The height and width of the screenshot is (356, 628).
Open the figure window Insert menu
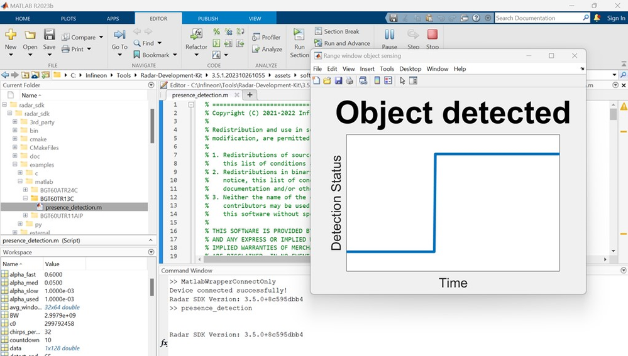367,69
